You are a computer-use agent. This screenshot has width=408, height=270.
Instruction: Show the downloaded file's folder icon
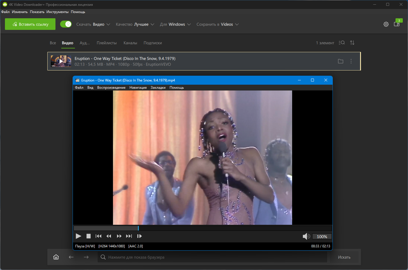(x=341, y=61)
